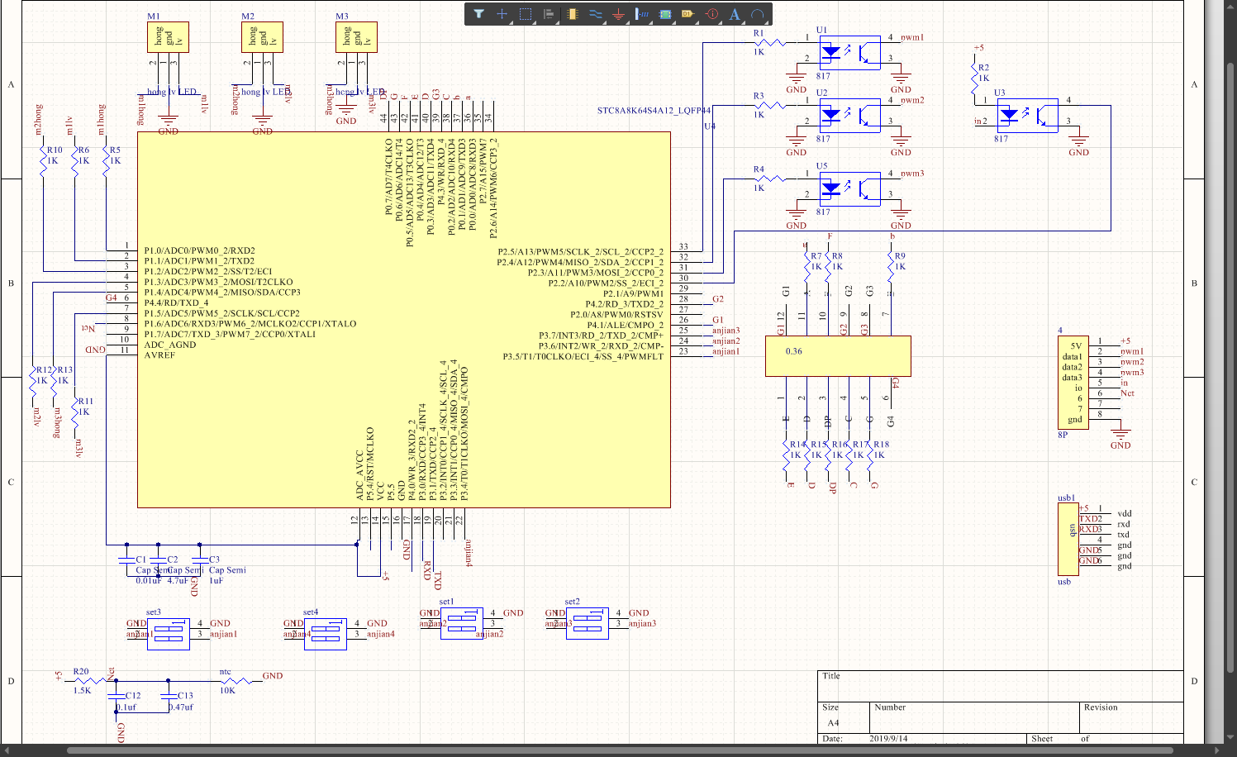Select the text string A tool
The width and height of the screenshot is (1237, 757).
[x=735, y=14]
